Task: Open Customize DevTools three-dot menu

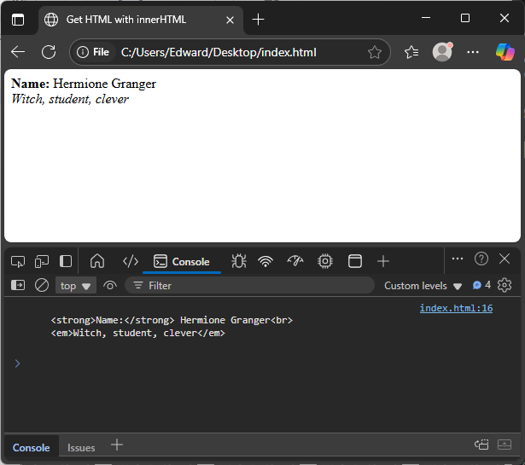Action: pyautogui.click(x=458, y=259)
